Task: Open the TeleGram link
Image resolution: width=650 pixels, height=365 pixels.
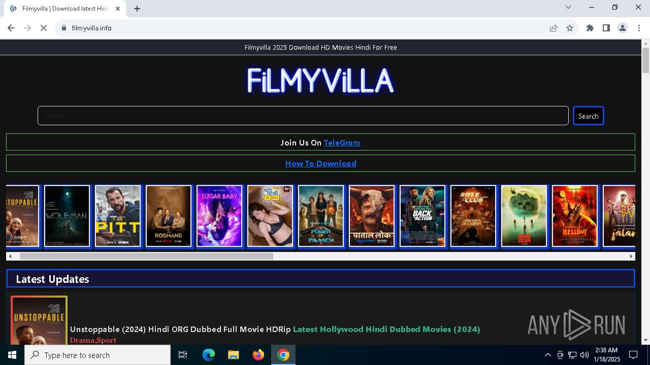Action: (x=342, y=142)
